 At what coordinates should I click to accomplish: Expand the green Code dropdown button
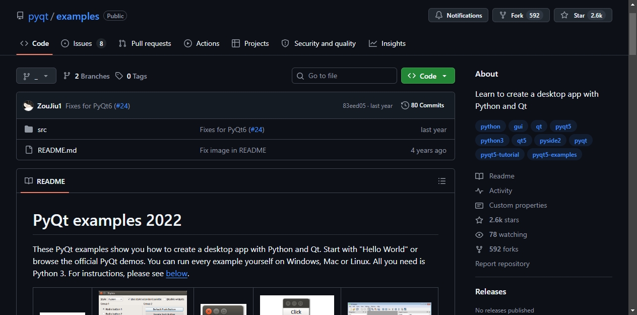coord(428,76)
